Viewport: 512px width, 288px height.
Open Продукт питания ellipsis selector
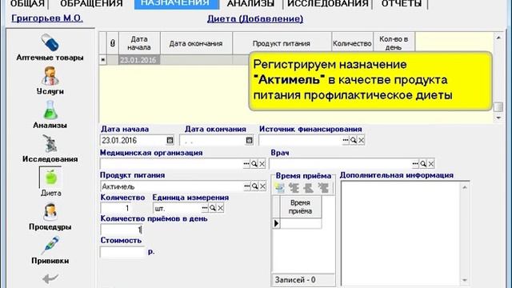point(247,186)
